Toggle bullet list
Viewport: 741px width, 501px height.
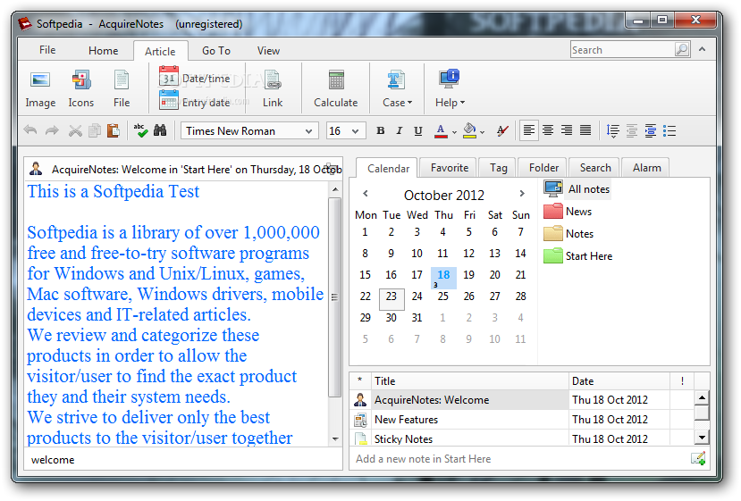click(x=669, y=130)
